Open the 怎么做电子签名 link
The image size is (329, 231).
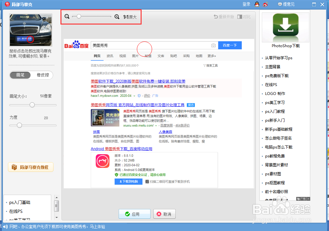point(278,138)
